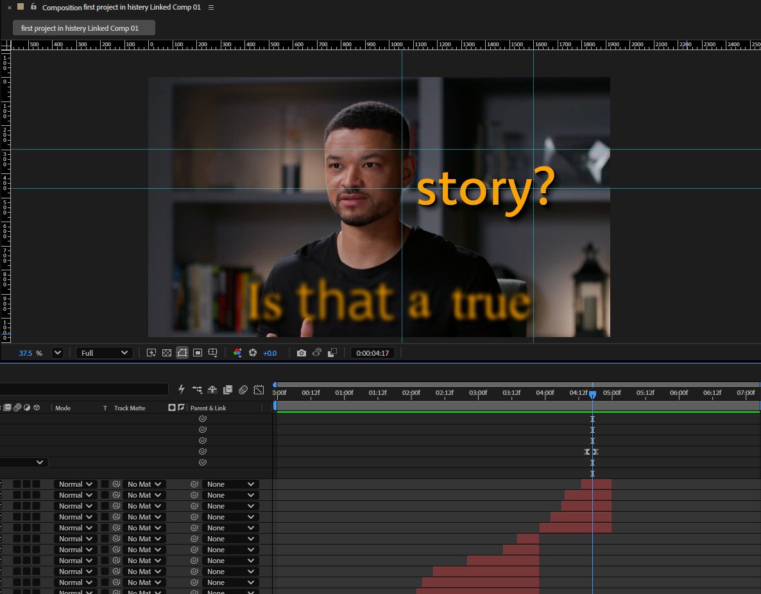Viewport: 761px width, 594px height.
Task: Click the inverted matte header icon before Parent & Link
Action: [x=181, y=408]
